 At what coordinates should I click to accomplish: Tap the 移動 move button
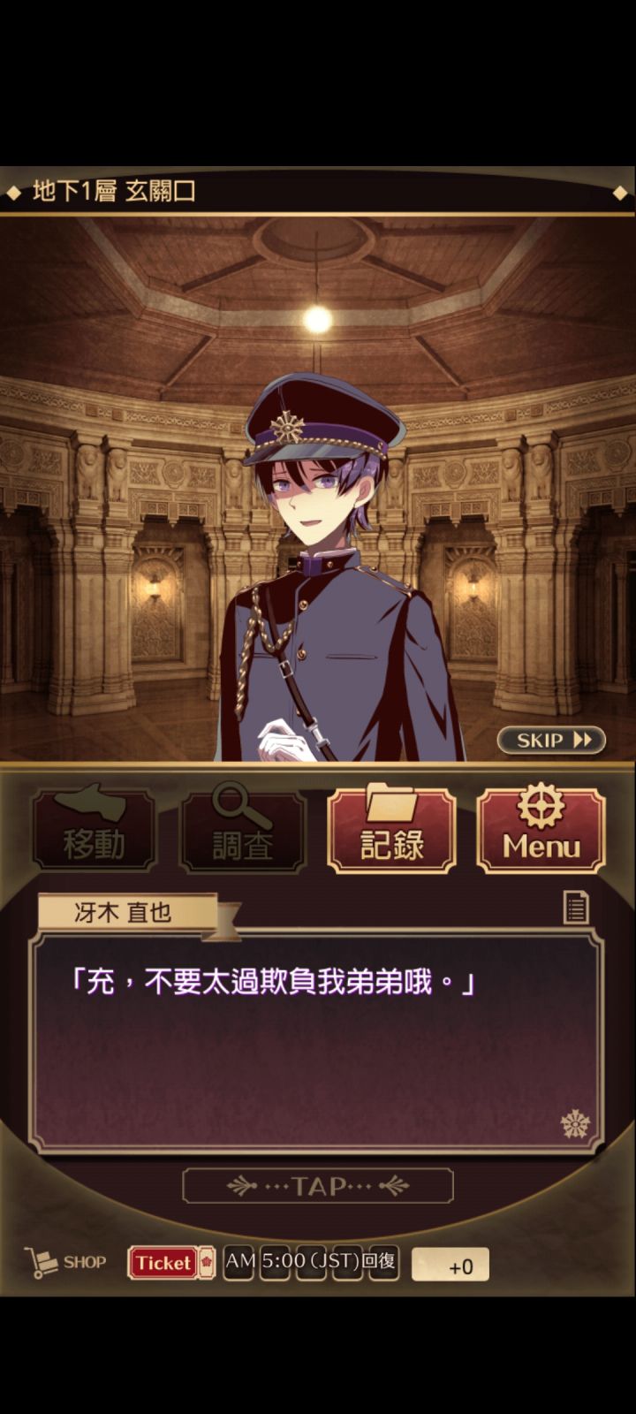[94, 829]
